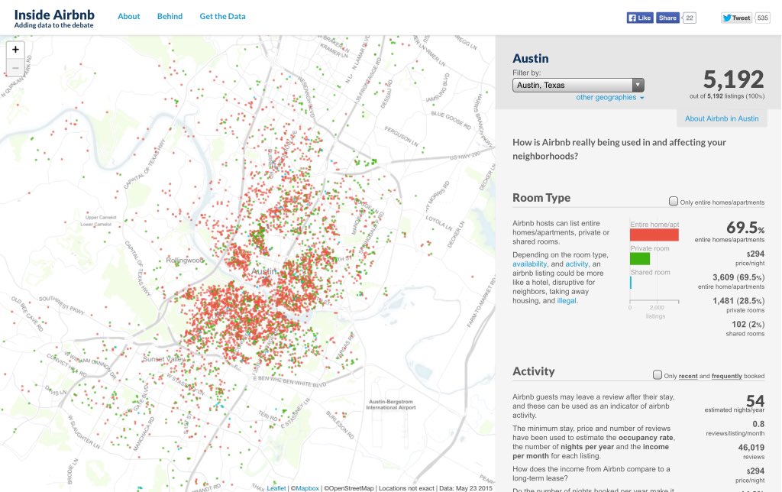The height and width of the screenshot is (492, 782).
Task: Click the green Private room bar
Action: pyautogui.click(x=640, y=258)
